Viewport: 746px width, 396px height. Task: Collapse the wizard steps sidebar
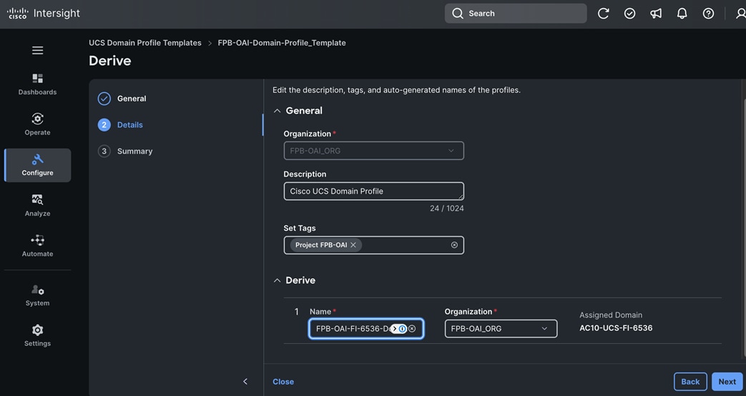click(245, 381)
